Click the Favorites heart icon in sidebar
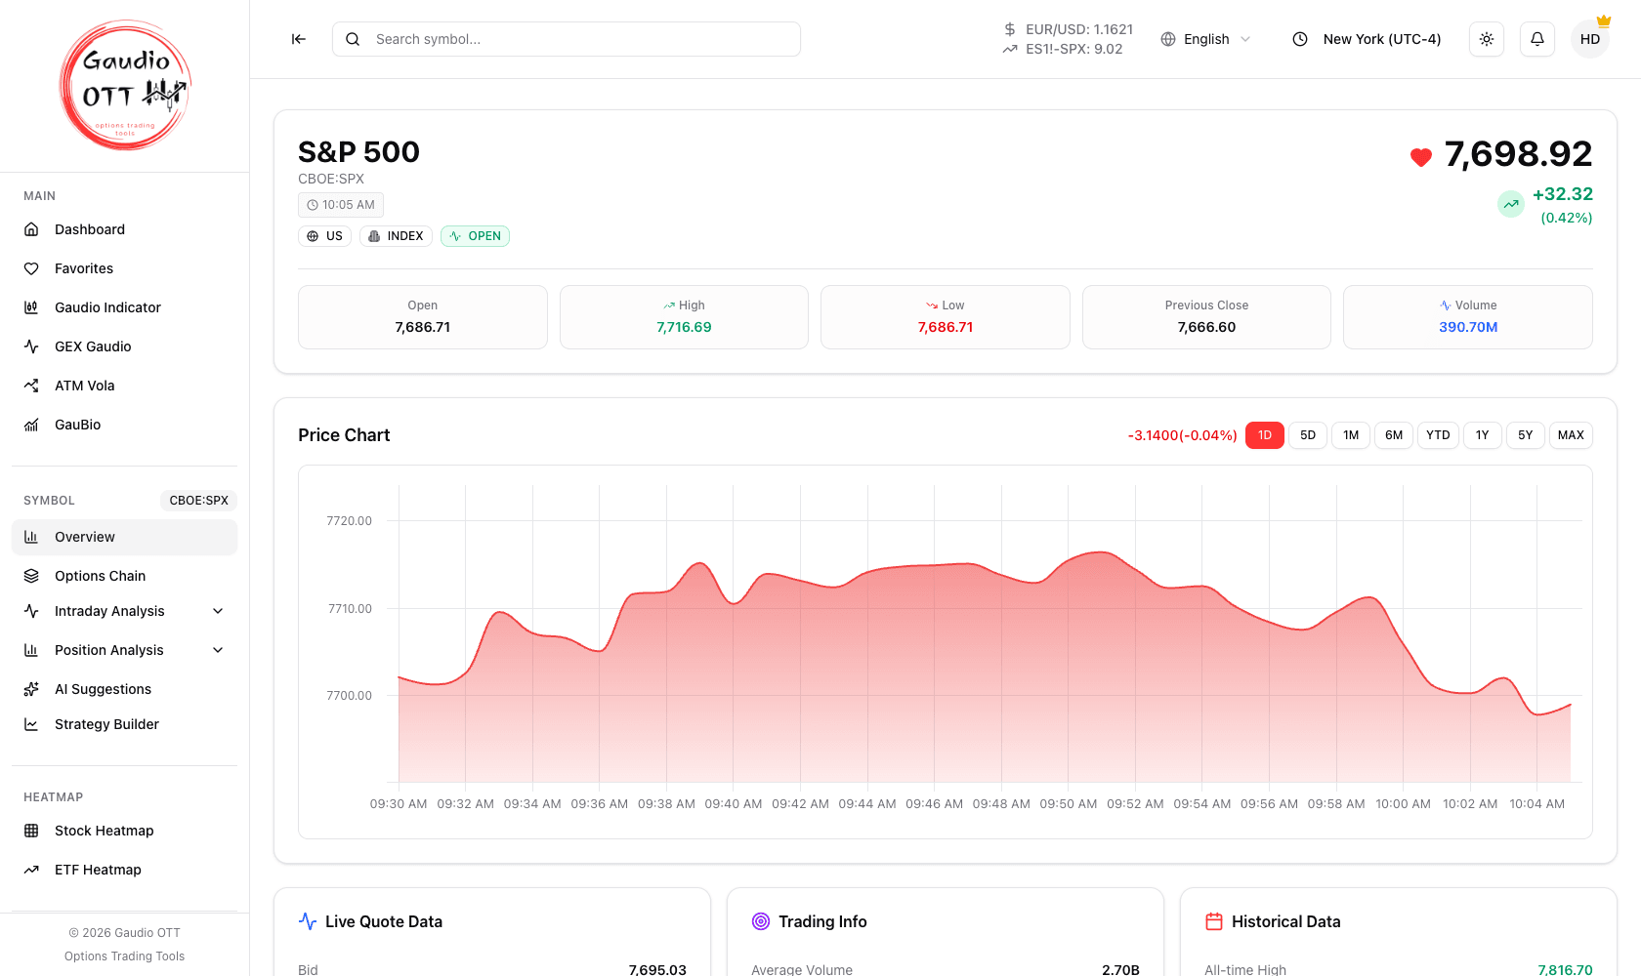1641x976 pixels. 31,268
